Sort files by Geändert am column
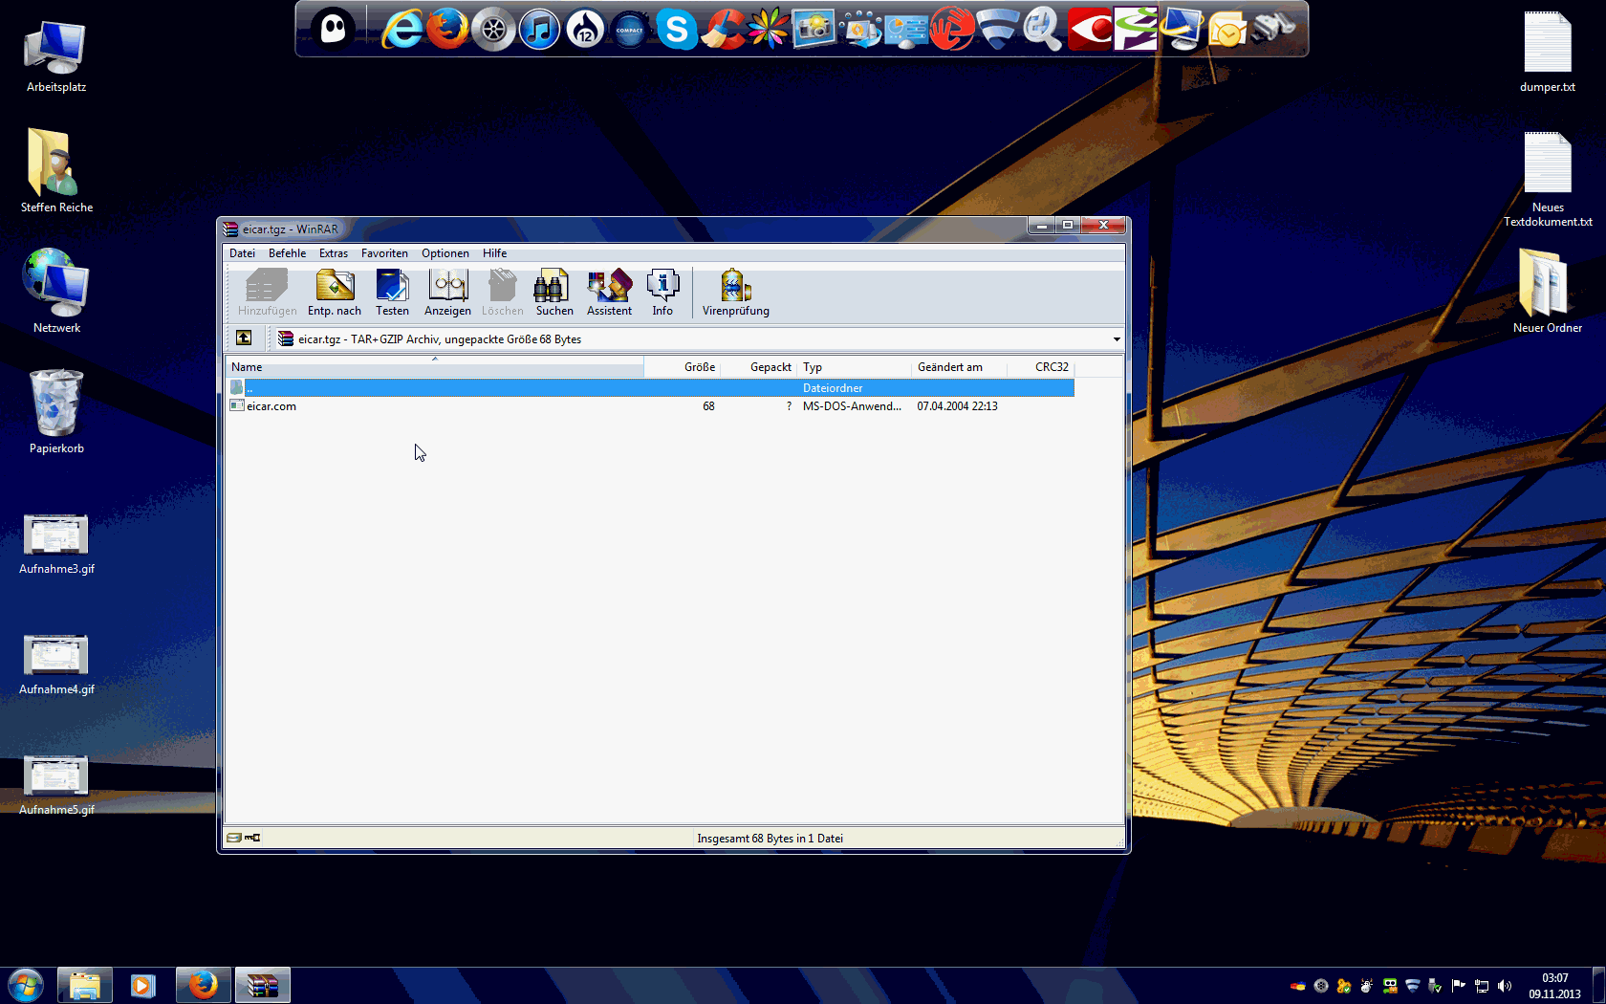 [949, 367]
